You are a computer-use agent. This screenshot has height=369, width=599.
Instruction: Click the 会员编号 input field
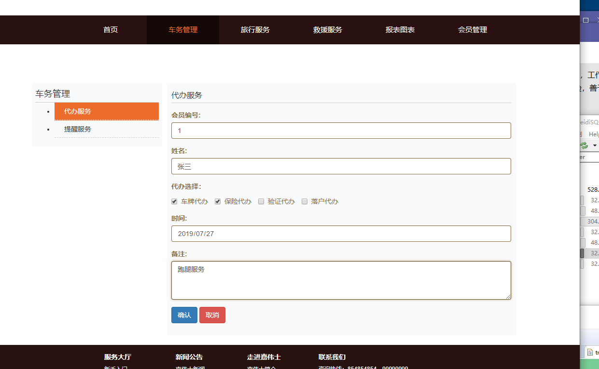coord(341,130)
